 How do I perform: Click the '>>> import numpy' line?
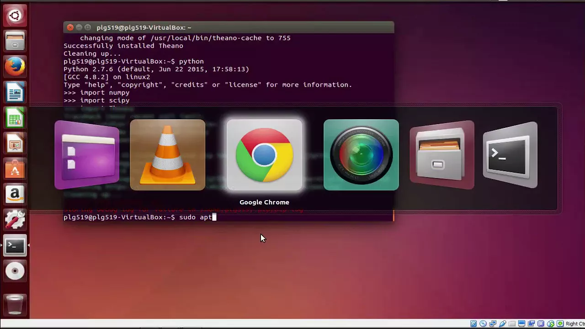pyautogui.click(x=96, y=92)
